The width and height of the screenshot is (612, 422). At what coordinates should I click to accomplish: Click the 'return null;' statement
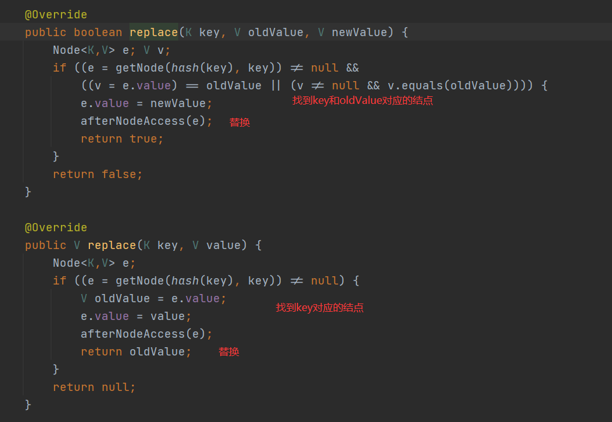[x=94, y=387]
